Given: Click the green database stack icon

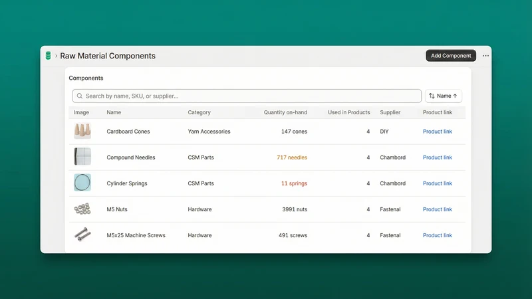Looking at the screenshot, I should (48, 56).
